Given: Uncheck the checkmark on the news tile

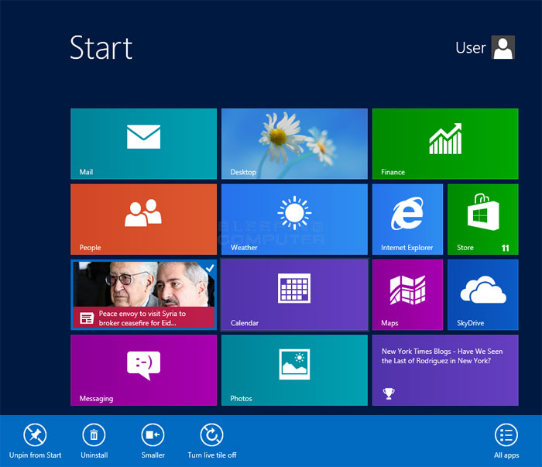Looking at the screenshot, I should pos(210,267).
